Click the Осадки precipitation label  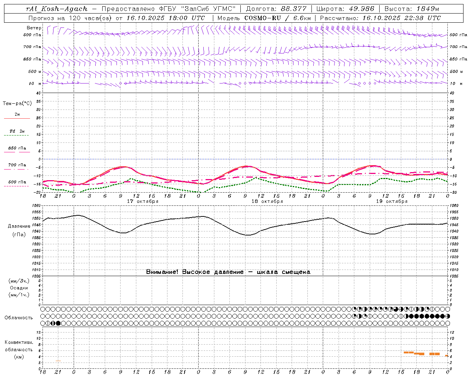click(19, 288)
